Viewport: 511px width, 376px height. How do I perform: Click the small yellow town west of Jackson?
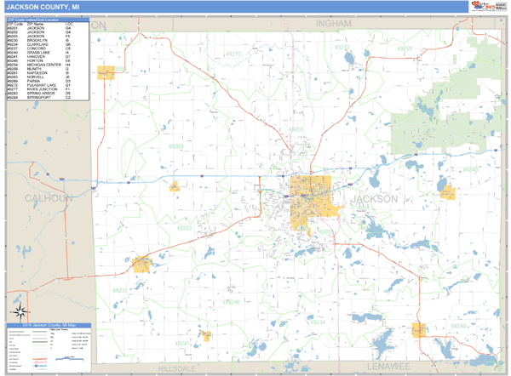tap(175, 186)
